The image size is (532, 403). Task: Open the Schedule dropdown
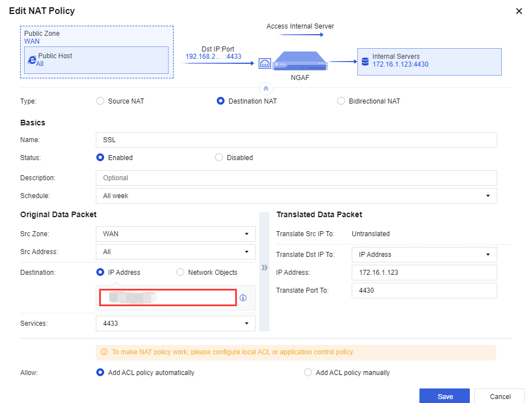(296, 196)
